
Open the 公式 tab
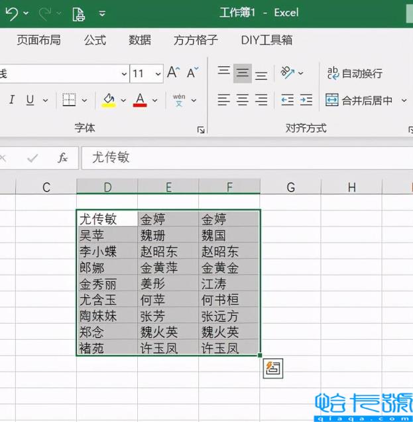(95, 40)
